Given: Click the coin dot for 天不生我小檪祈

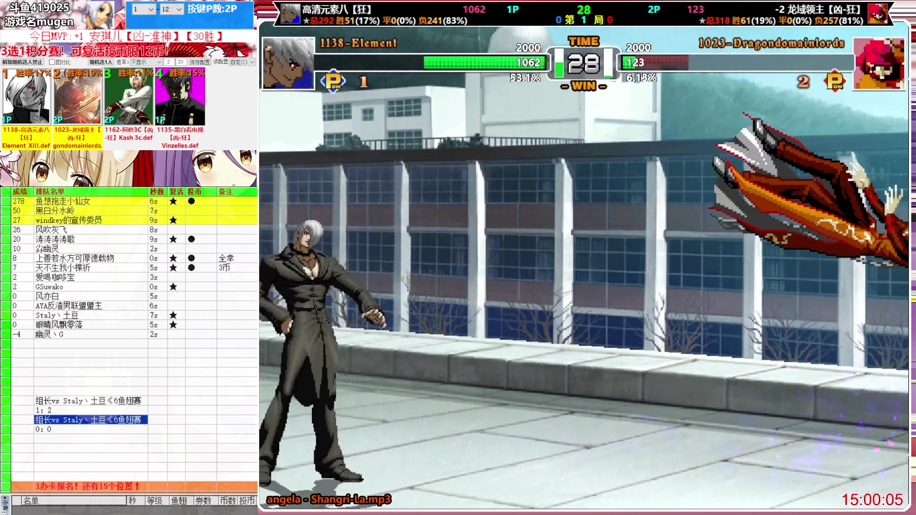Looking at the screenshot, I should [191, 268].
